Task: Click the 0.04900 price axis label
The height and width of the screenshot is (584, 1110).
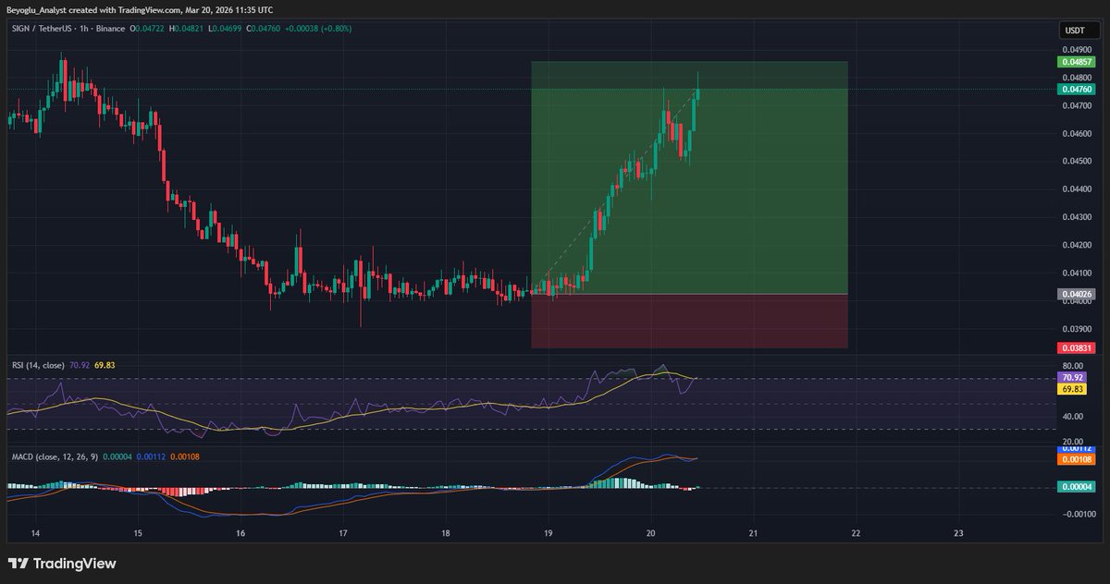Action: [1076, 50]
